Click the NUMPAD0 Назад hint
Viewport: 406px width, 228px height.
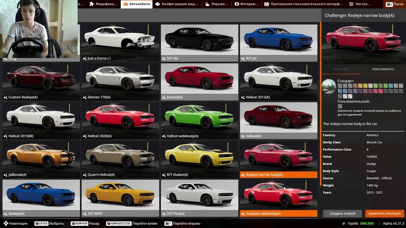(85, 224)
